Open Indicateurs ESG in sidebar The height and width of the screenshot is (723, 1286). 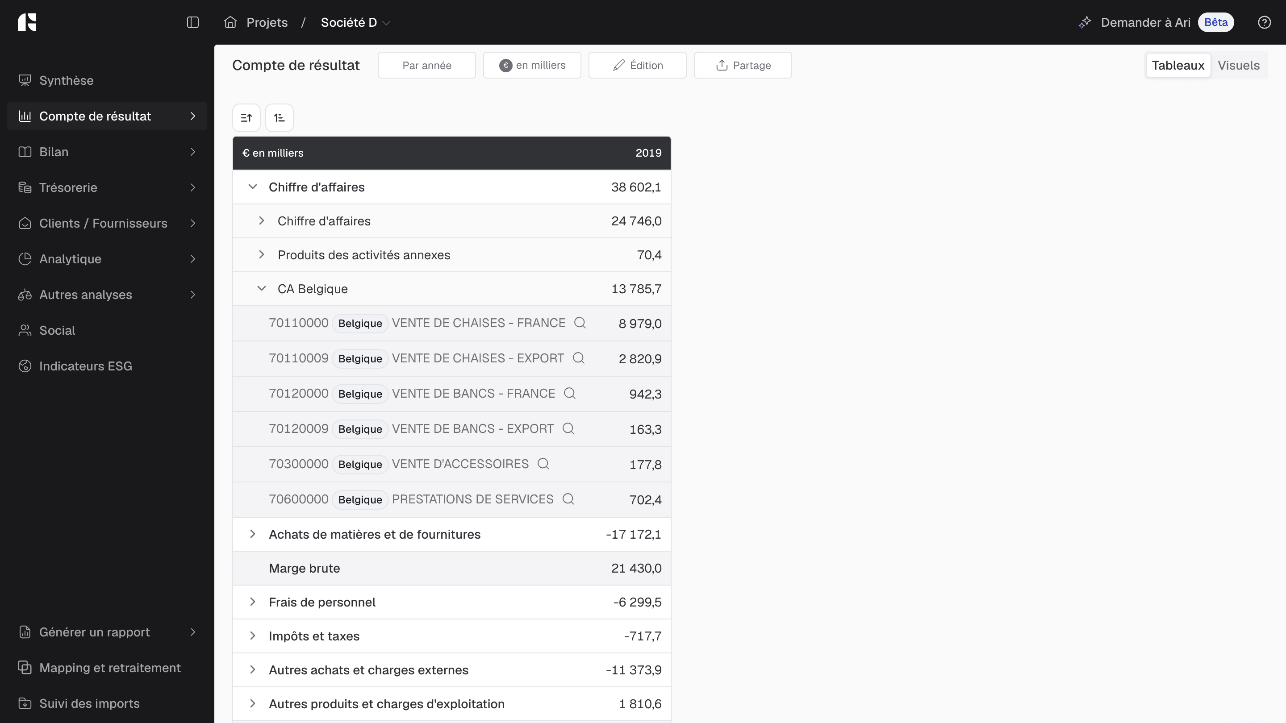click(107, 366)
